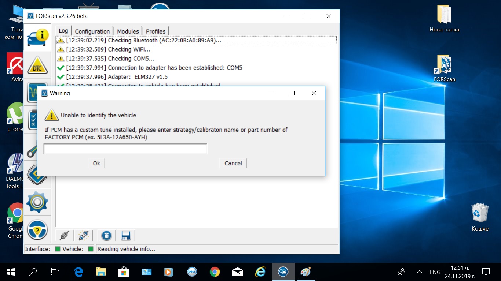The image size is (501, 281).
Task: Click the Clear log trash icon
Action: 106,236
